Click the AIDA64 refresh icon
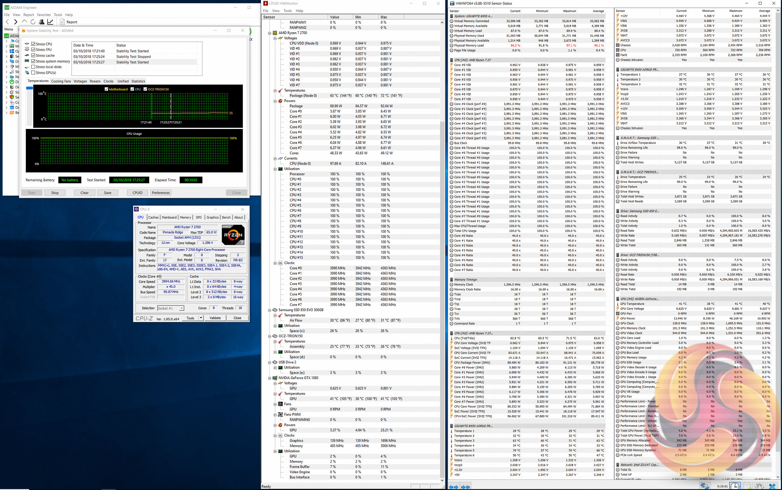The height and width of the screenshot is (490, 782). tap(33, 22)
